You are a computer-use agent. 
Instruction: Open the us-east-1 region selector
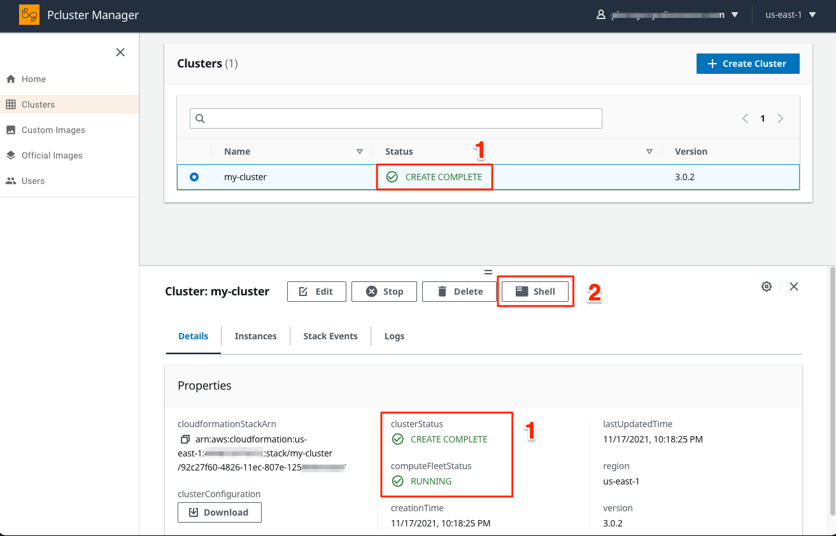(791, 15)
